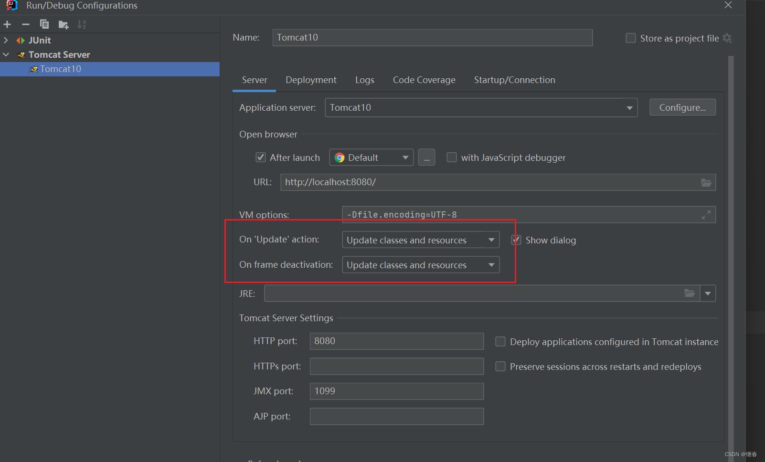Click the vertical scrollbar of settings panel
The height and width of the screenshot is (462, 765).
[x=731, y=258]
